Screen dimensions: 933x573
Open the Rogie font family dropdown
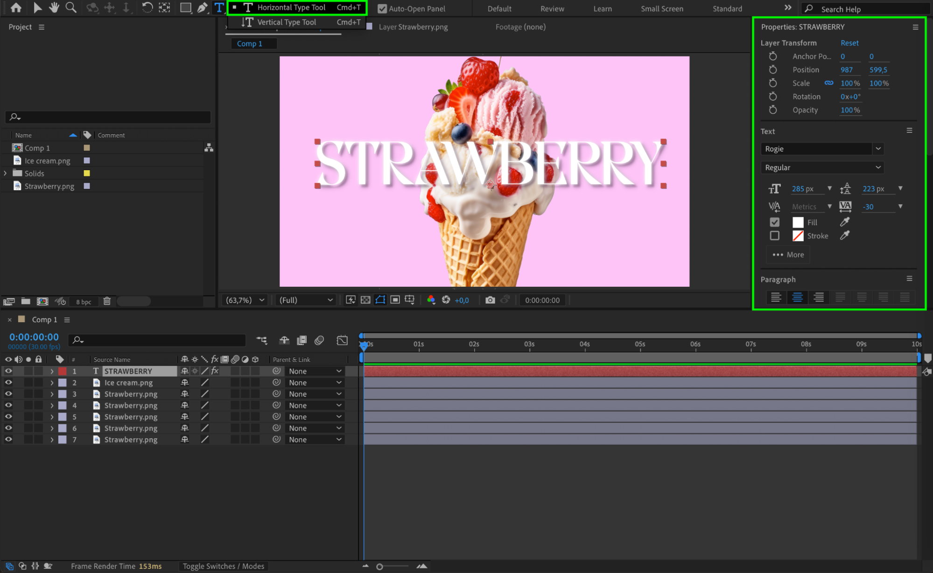(878, 149)
